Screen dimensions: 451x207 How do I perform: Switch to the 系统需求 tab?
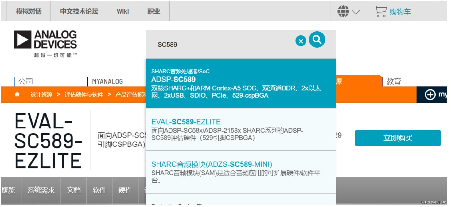(41, 190)
